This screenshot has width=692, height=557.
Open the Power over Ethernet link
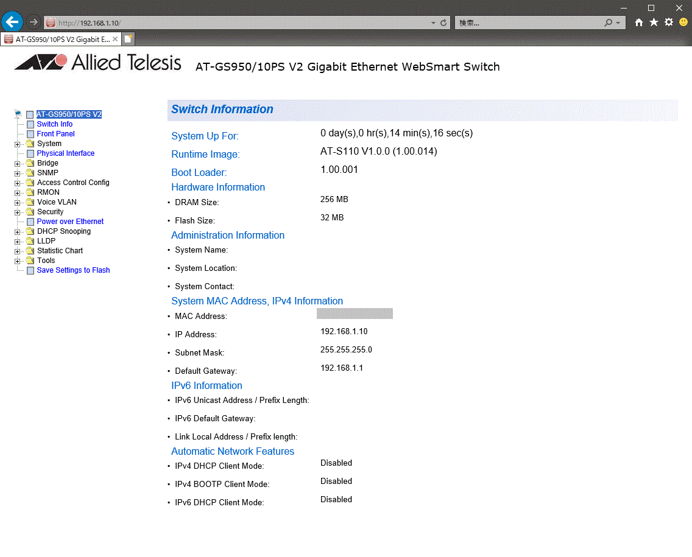70,222
